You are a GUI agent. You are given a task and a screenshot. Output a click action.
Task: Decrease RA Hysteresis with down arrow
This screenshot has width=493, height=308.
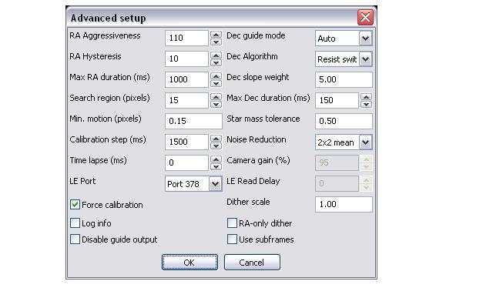(x=216, y=62)
